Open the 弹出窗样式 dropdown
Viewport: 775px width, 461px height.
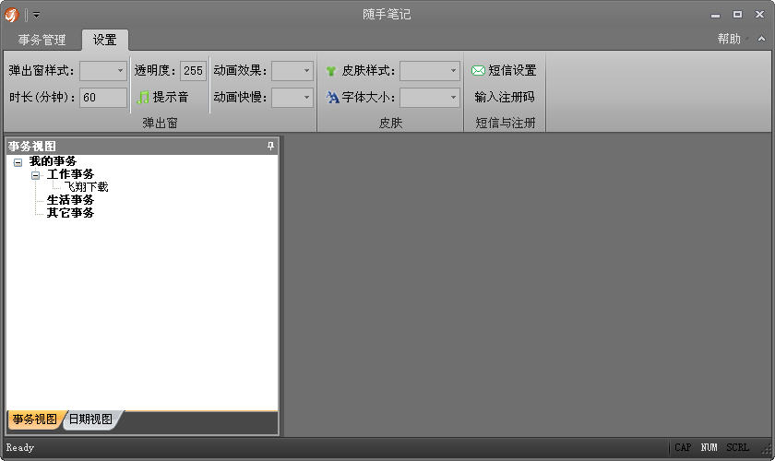[x=103, y=71]
